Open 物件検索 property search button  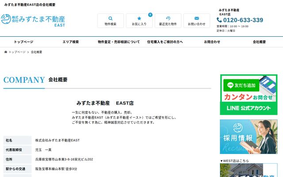tap(111, 21)
